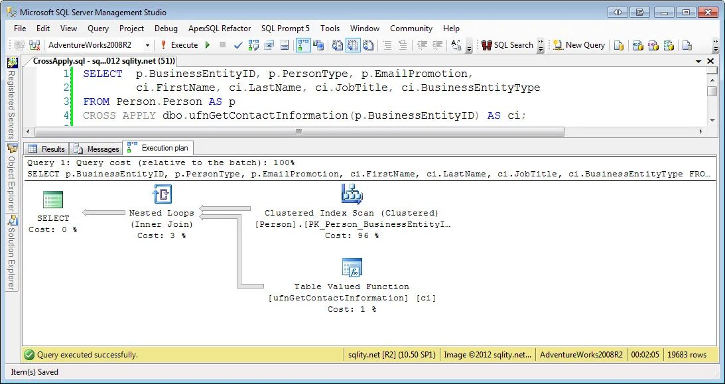
Task: Click the Display Estimated Execution Plan icon
Action: tap(255, 45)
